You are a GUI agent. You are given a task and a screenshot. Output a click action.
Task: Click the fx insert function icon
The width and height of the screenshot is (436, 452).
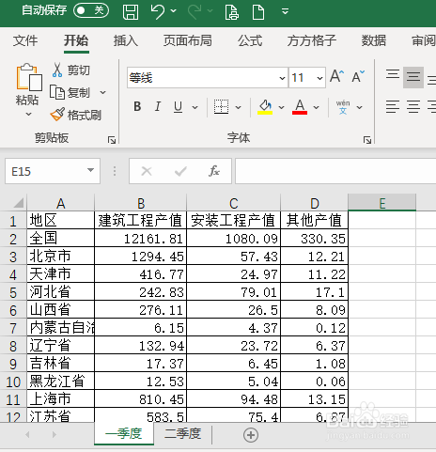[x=214, y=171]
